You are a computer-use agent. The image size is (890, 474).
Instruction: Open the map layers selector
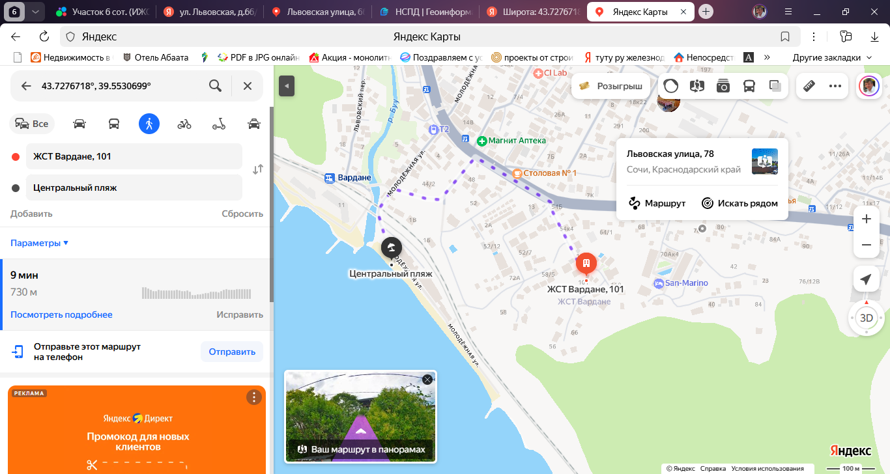775,86
